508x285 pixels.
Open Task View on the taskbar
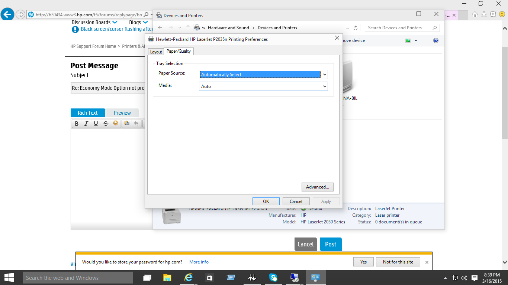147,278
